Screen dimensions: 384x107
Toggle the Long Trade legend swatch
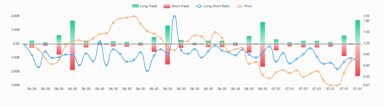(135, 6)
